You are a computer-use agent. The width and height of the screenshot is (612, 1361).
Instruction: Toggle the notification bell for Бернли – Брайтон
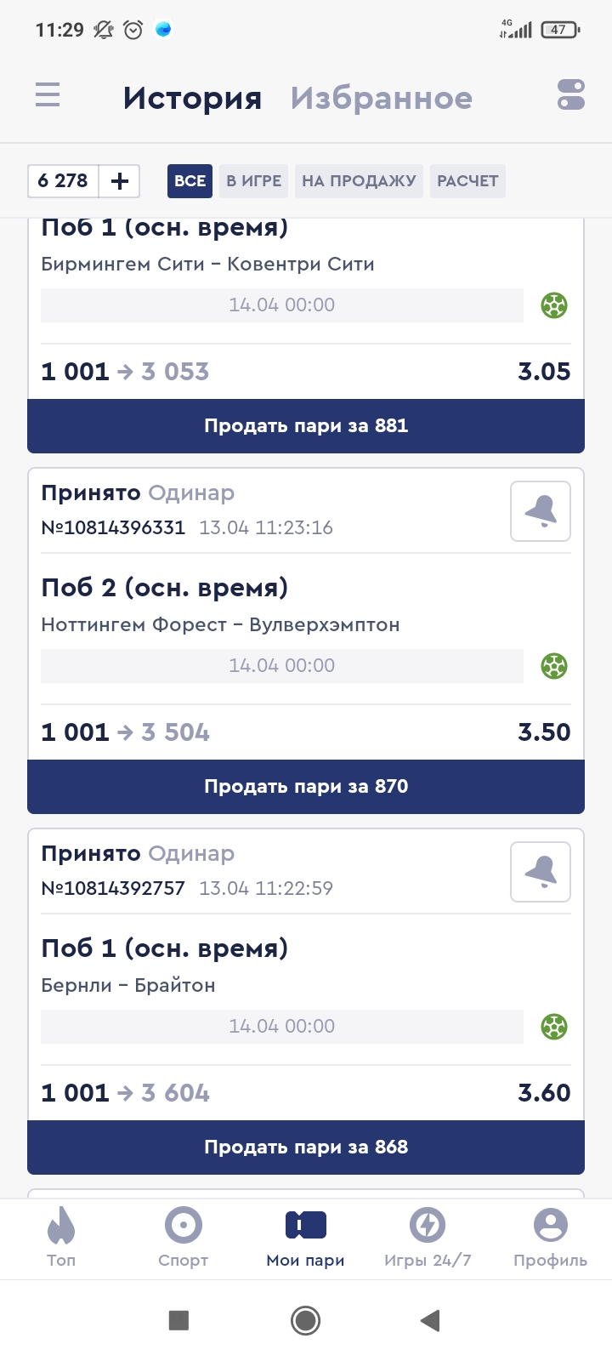click(541, 872)
